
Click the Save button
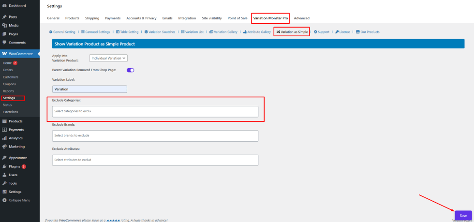[463, 216]
